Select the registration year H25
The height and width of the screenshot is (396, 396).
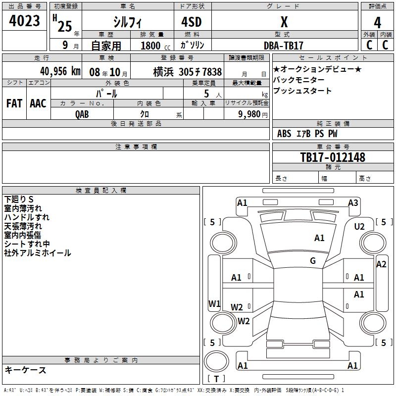tap(62, 23)
